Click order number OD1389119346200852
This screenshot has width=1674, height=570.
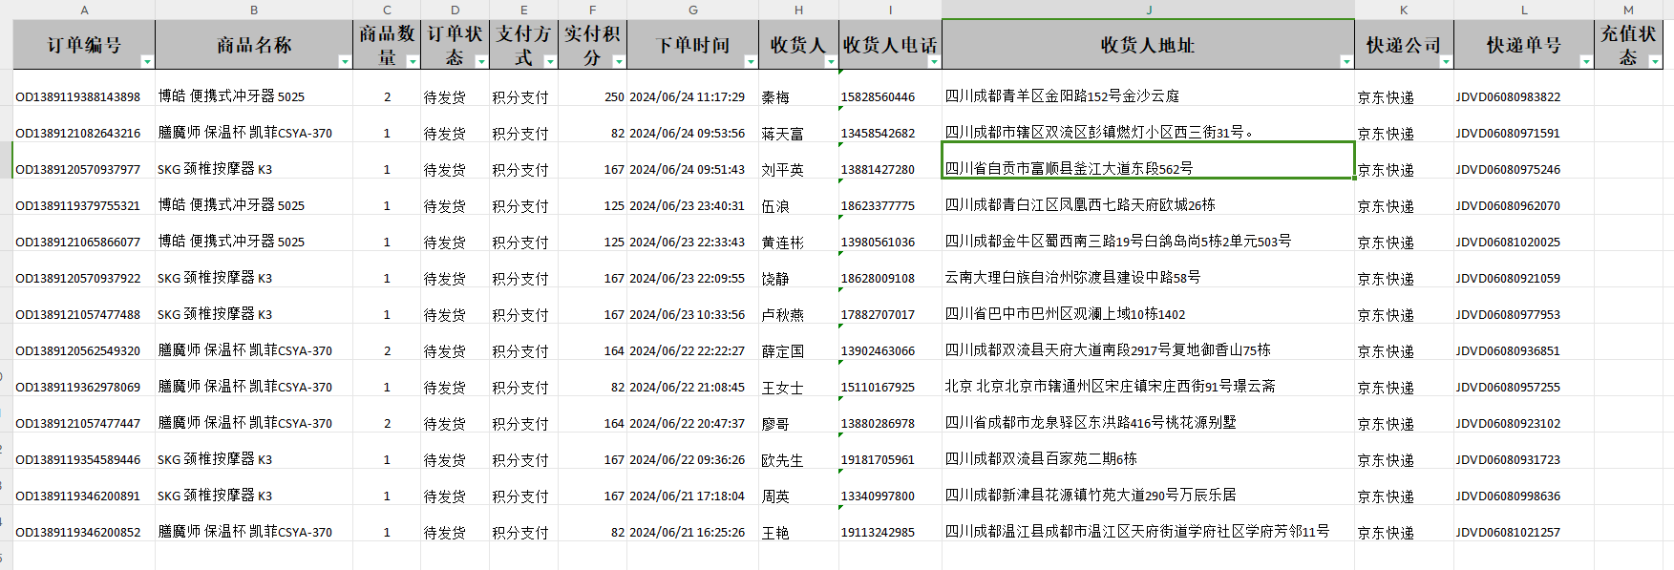click(x=78, y=533)
